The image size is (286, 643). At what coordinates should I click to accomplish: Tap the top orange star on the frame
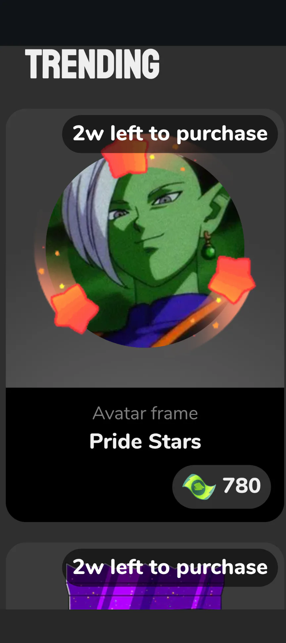125,162
